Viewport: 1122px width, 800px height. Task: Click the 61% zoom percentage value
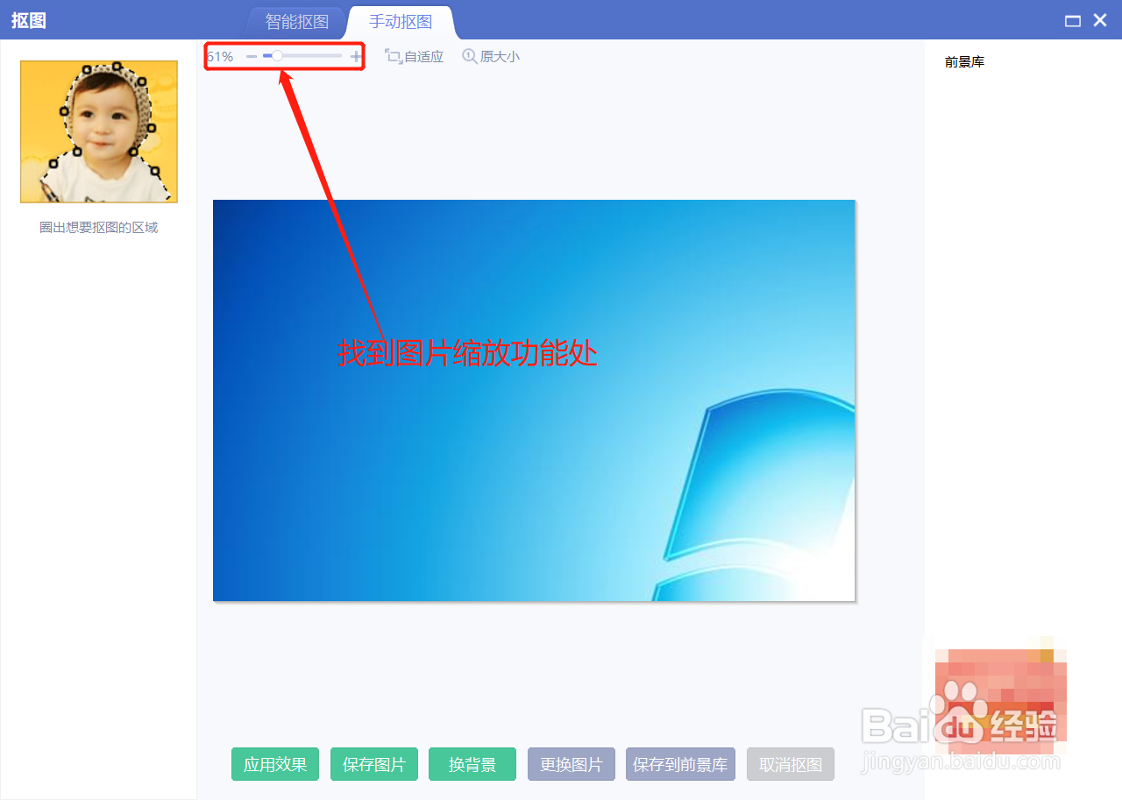click(220, 57)
